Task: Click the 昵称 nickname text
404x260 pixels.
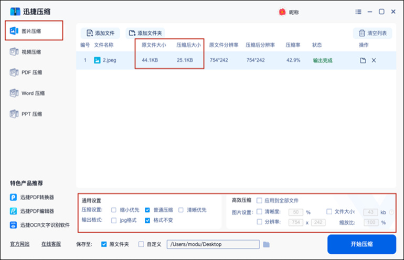Action: (294, 13)
